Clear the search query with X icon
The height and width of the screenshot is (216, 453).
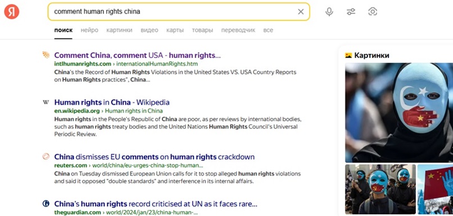click(x=301, y=12)
